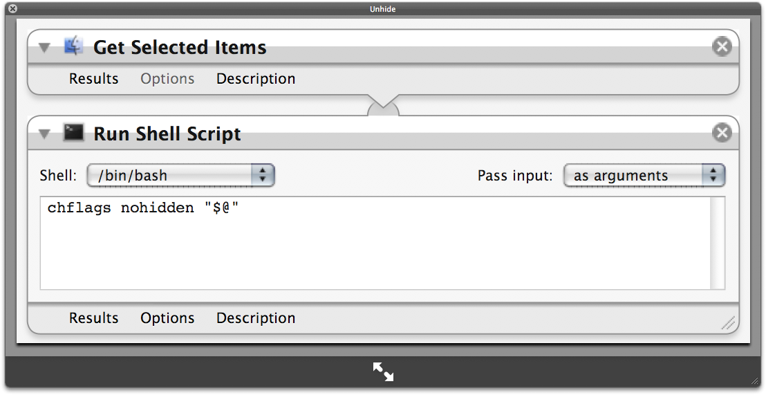766x395 pixels.
Task: Click the 'Pass input:' label
Action: click(x=515, y=176)
